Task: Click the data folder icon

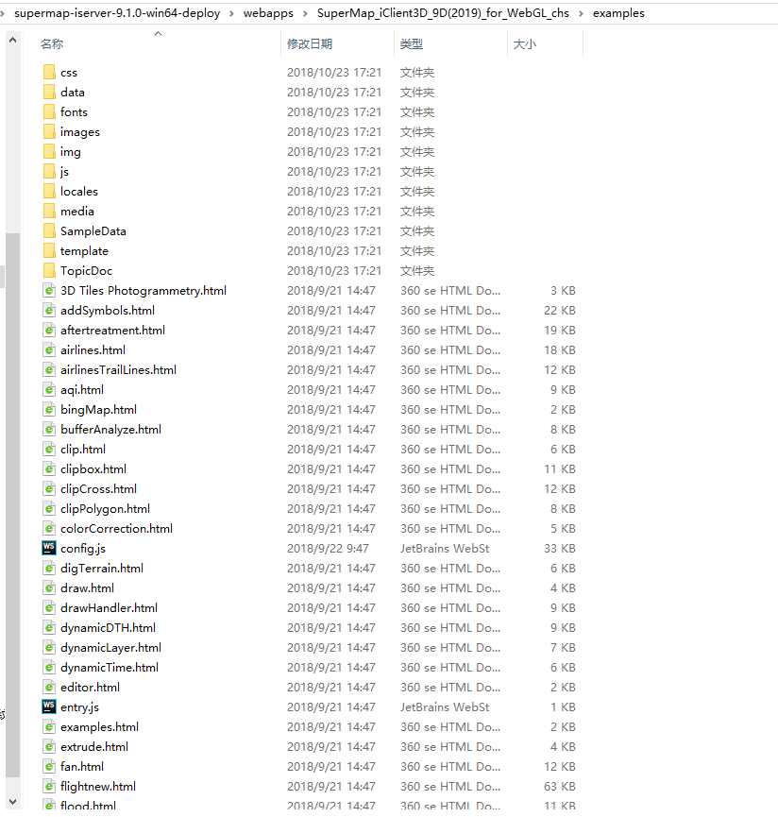Action: [x=49, y=92]
